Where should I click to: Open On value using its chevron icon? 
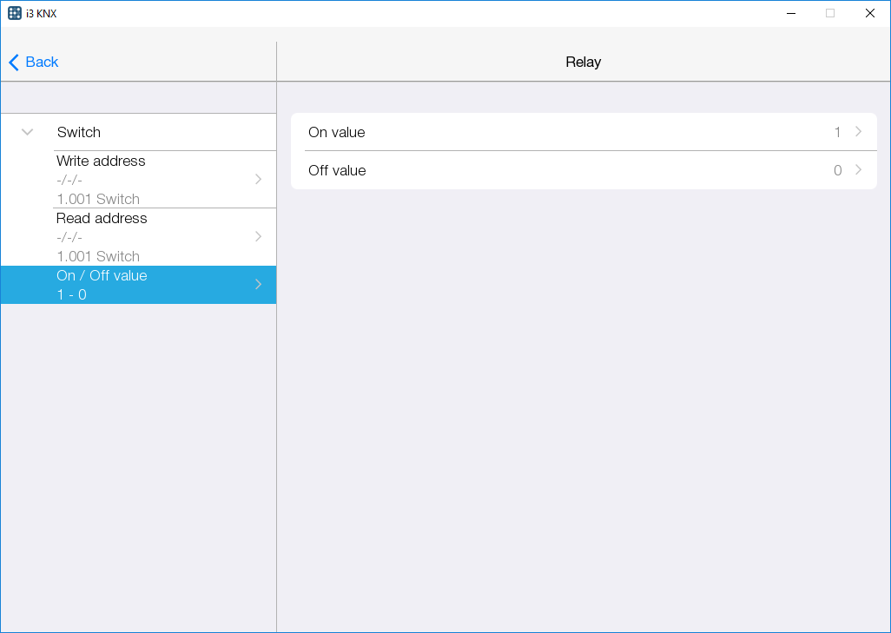858,132
